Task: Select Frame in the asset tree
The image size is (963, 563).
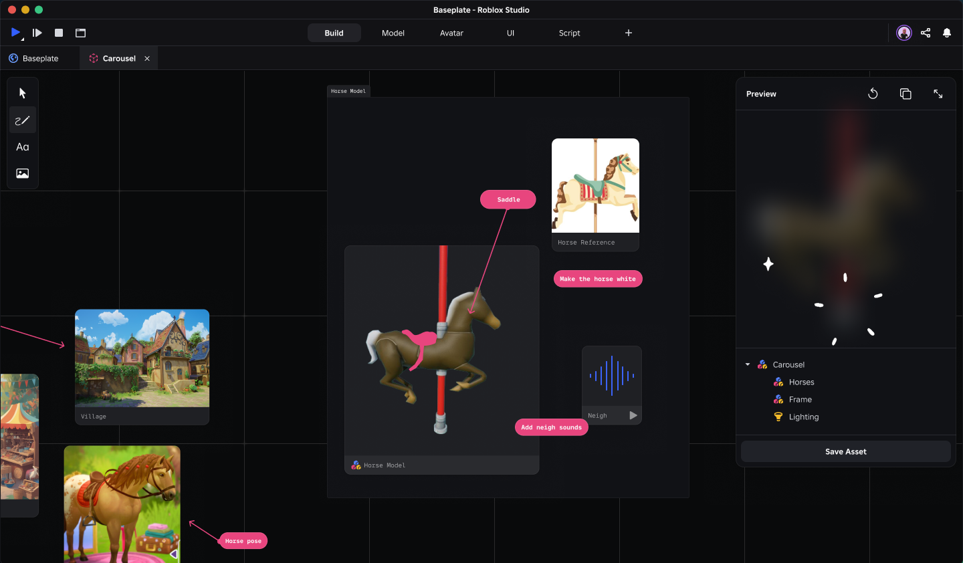Action: click(x=800, y=399)
